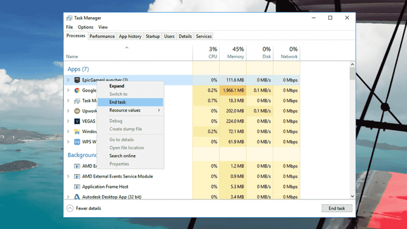Click the VEGAS process icon
Screen dimensions: 407x229
click(78, 121)
